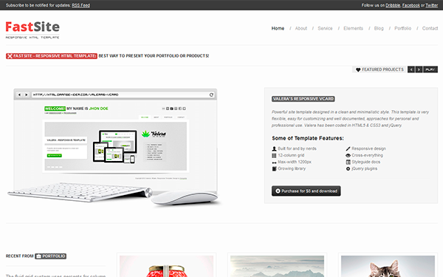Show next featured project arrow
Viewport: 443px width, 277px height.
tap(419, 69)
